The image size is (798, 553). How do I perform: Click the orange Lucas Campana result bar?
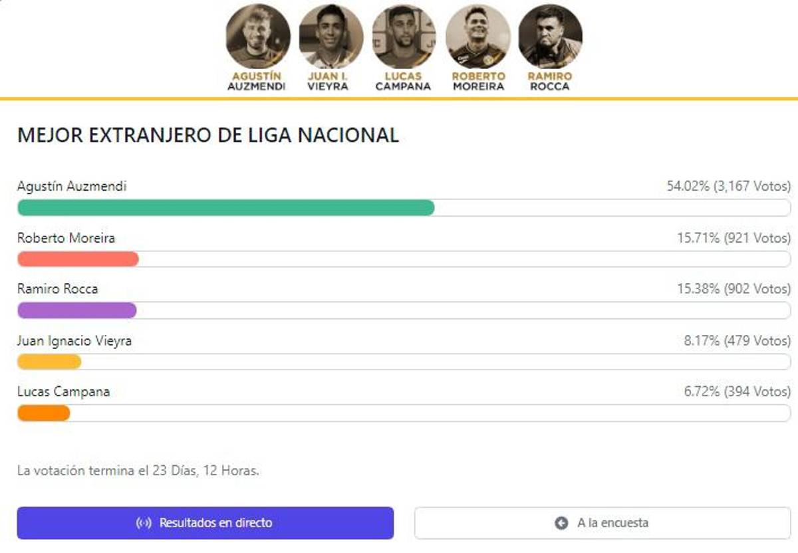pyautogui.click(x=44, y=413)
